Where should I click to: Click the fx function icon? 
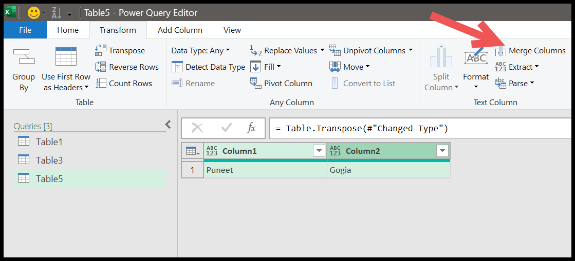coord(251,128)
